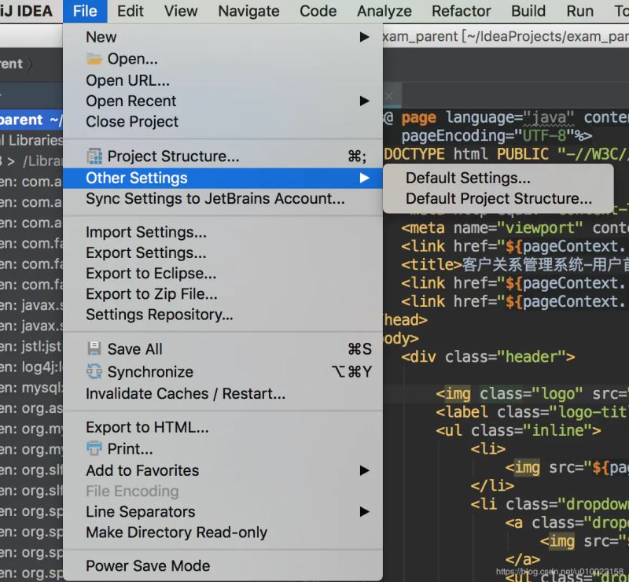Click the printer icon beside Print...

tap(94, 449)
